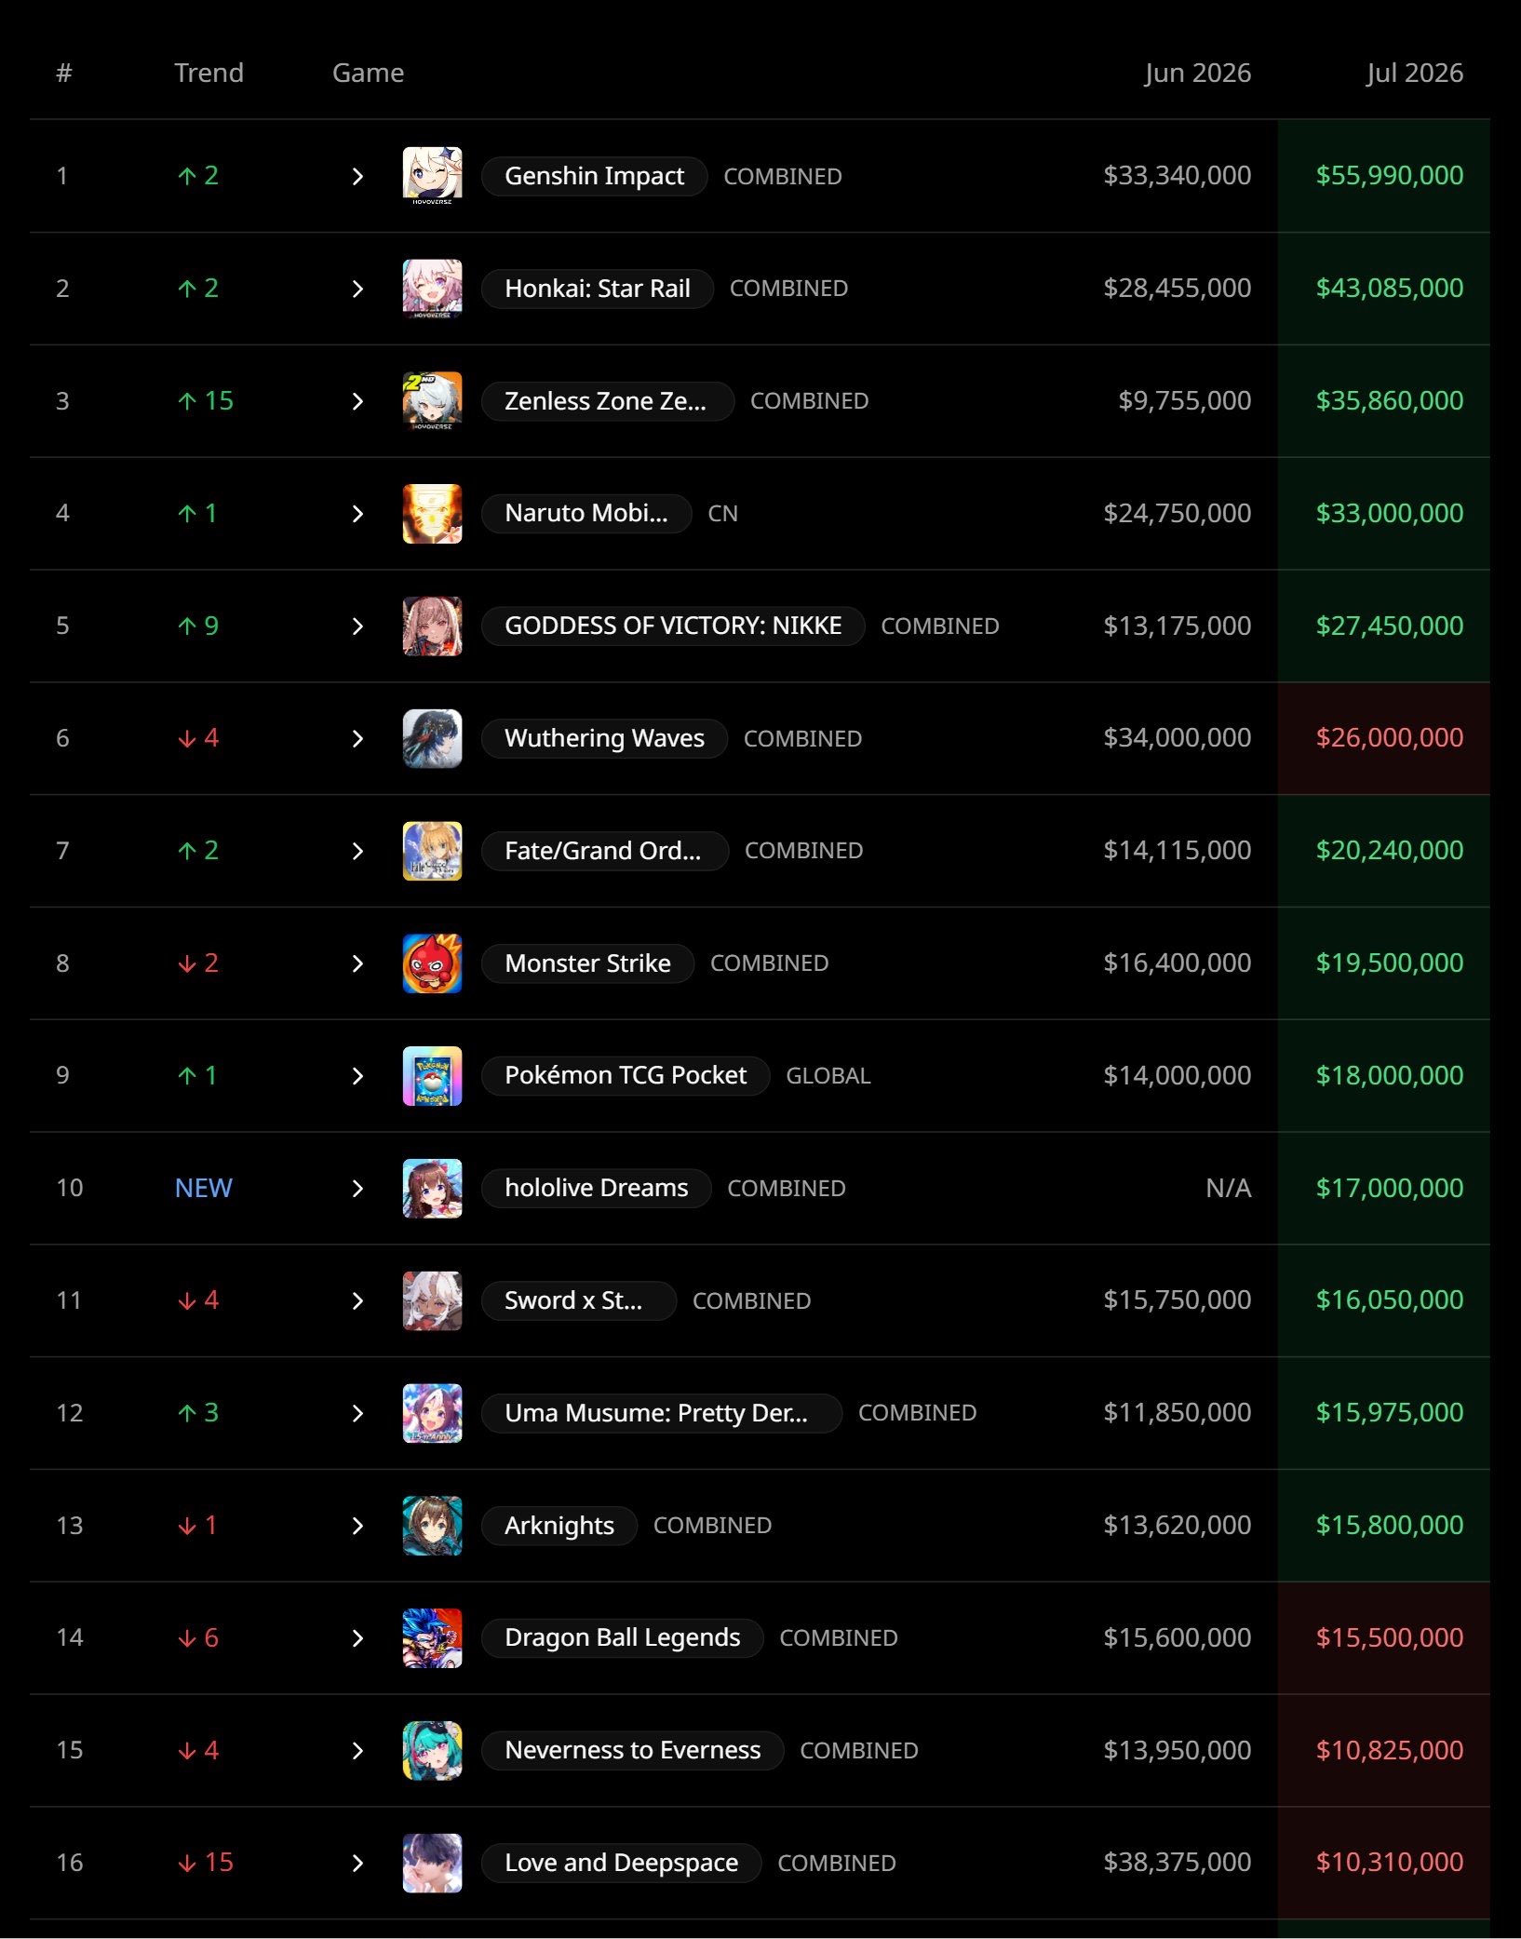Screen dimensions: 1521x1939
Task: Click the Genshin Impact game icon
Action: [432, 176]
